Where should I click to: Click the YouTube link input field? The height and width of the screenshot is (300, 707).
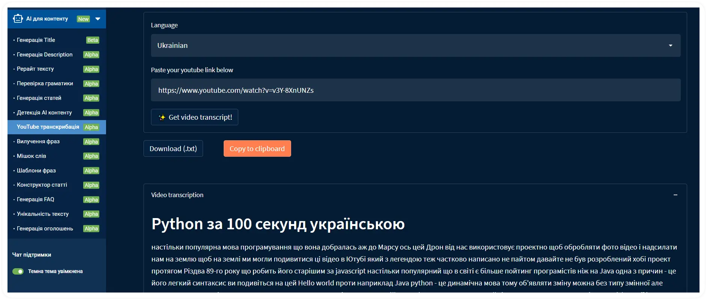point(416,90)
